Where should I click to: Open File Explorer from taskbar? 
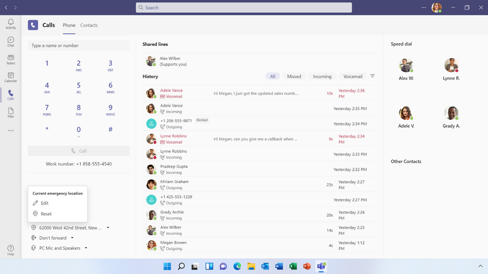[251, 266]
